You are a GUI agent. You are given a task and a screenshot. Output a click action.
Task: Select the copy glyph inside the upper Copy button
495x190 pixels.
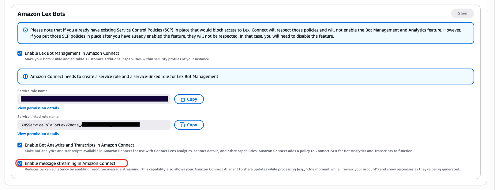click(x=182, y=99)
